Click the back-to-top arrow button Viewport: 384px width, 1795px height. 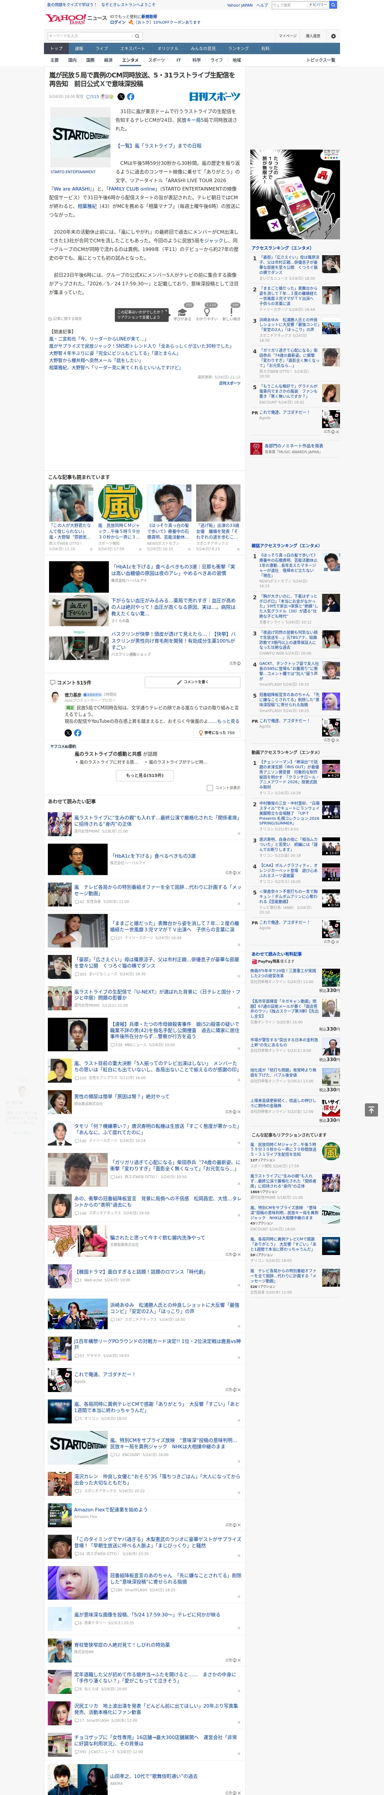coord(371,1109)
